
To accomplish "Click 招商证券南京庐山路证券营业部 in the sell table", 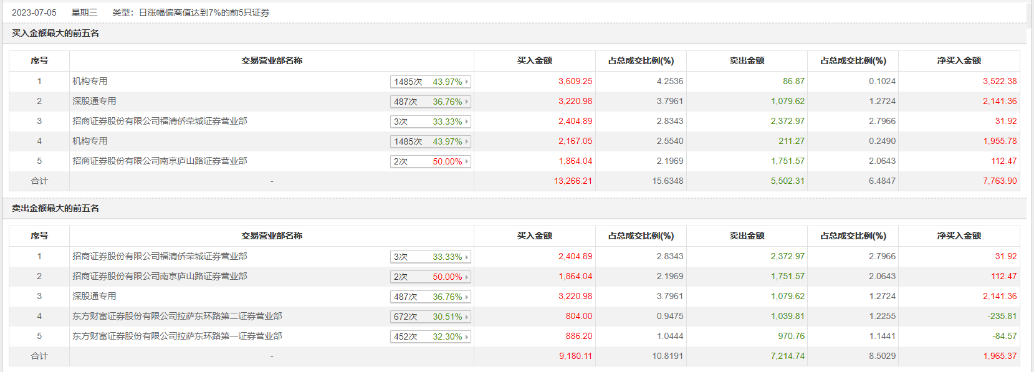I will (160, 276).
